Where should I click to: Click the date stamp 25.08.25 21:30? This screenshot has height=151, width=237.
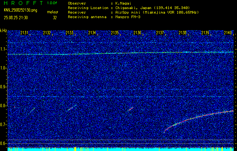tap(16, 18)
